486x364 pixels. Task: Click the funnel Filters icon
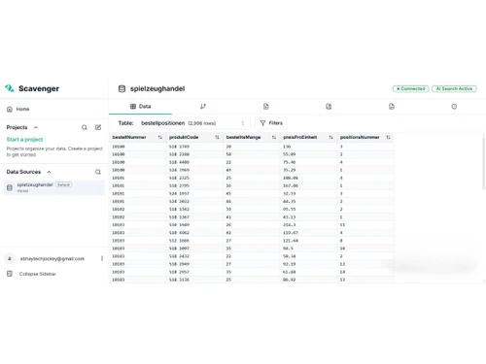[262, 123]
